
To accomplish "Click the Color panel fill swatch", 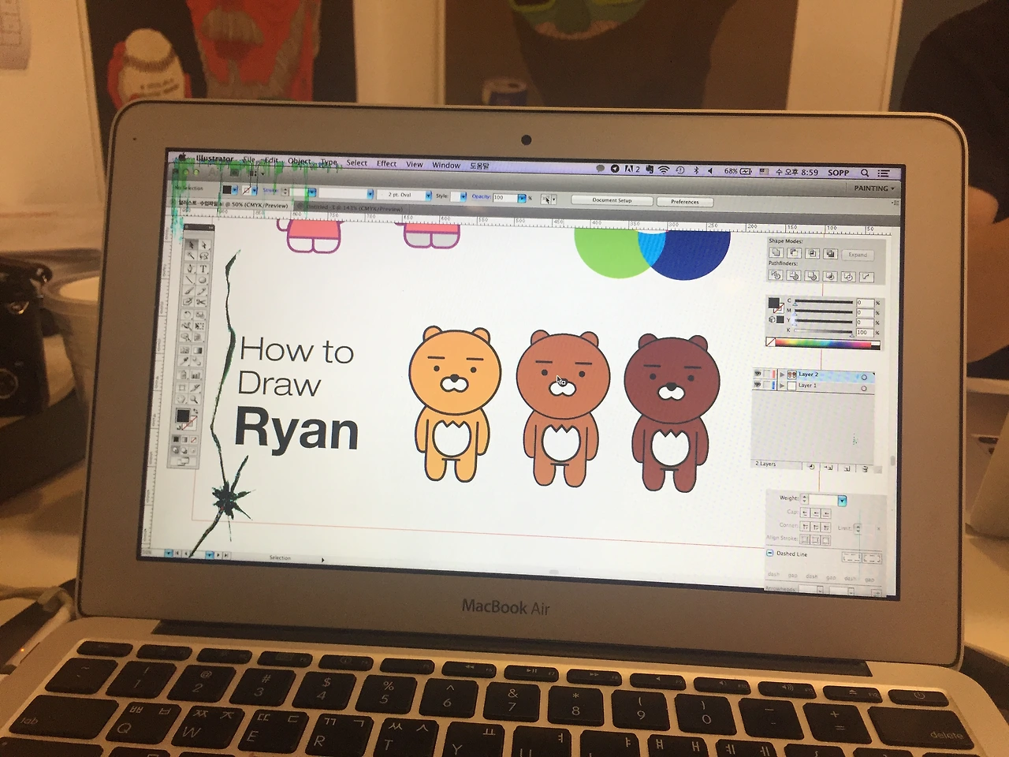I will (773, 303).
